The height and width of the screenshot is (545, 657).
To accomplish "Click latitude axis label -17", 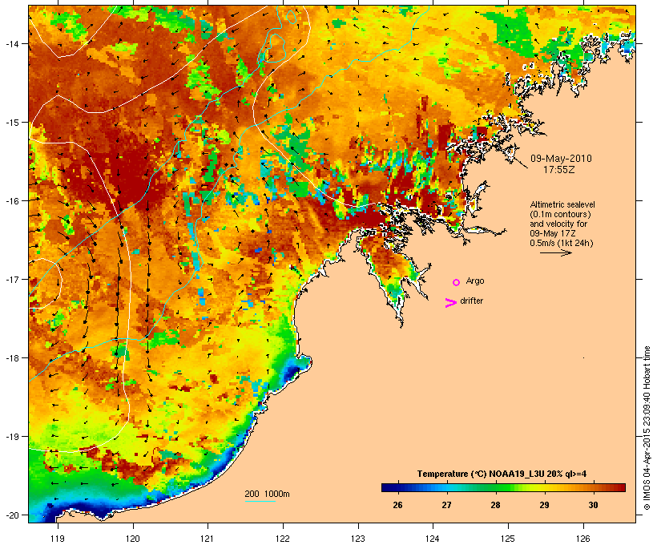I will point(11,279).
